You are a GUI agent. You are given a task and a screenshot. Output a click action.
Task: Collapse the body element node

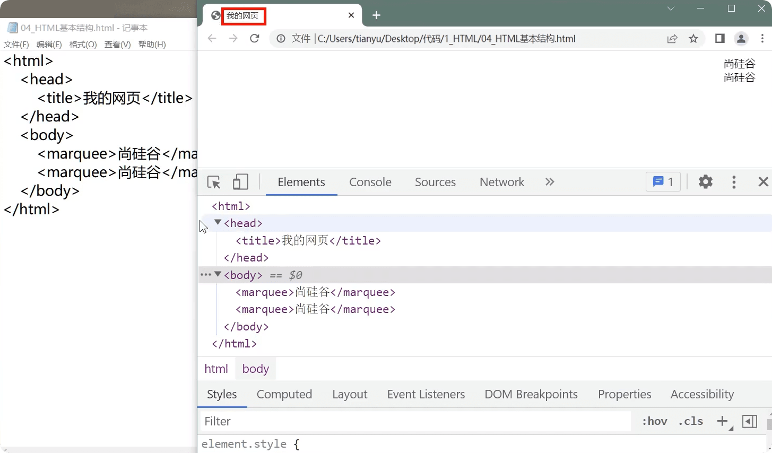(x=218, y=274)
